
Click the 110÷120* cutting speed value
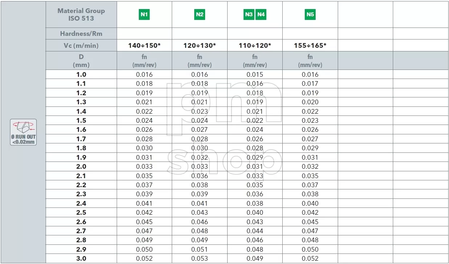point(255,46)
